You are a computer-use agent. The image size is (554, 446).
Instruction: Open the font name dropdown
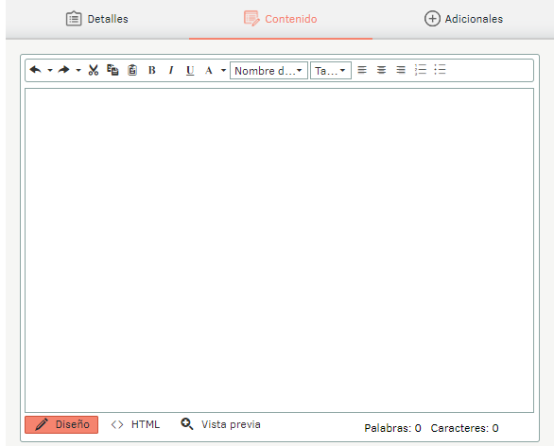pos(268,71)
